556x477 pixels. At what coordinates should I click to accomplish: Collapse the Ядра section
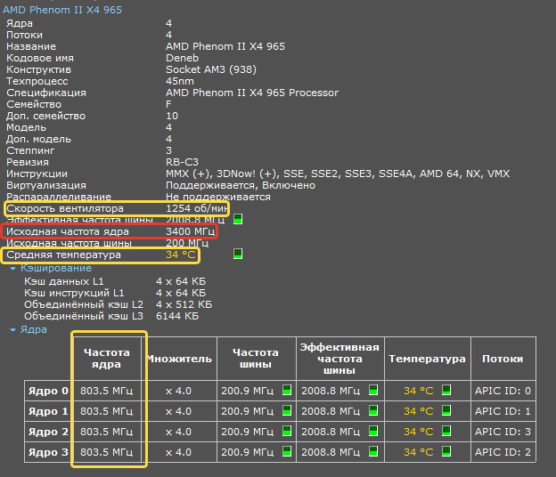coord(13,329)
